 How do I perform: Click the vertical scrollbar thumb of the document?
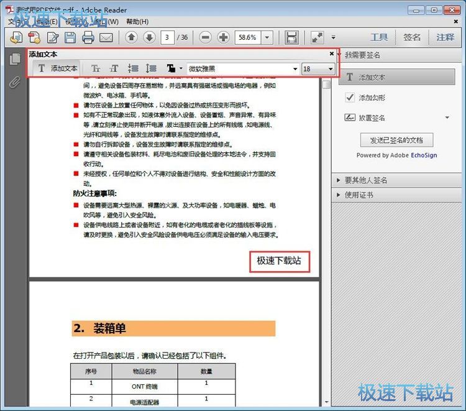point(326,85)
